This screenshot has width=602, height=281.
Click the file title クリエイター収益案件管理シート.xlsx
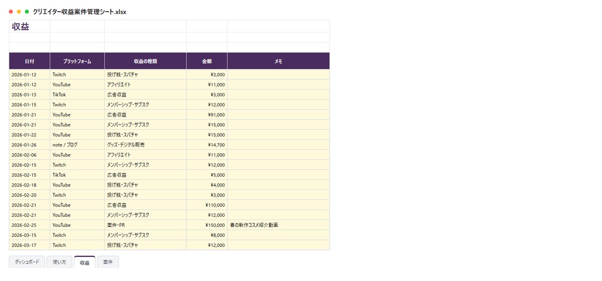79,12
